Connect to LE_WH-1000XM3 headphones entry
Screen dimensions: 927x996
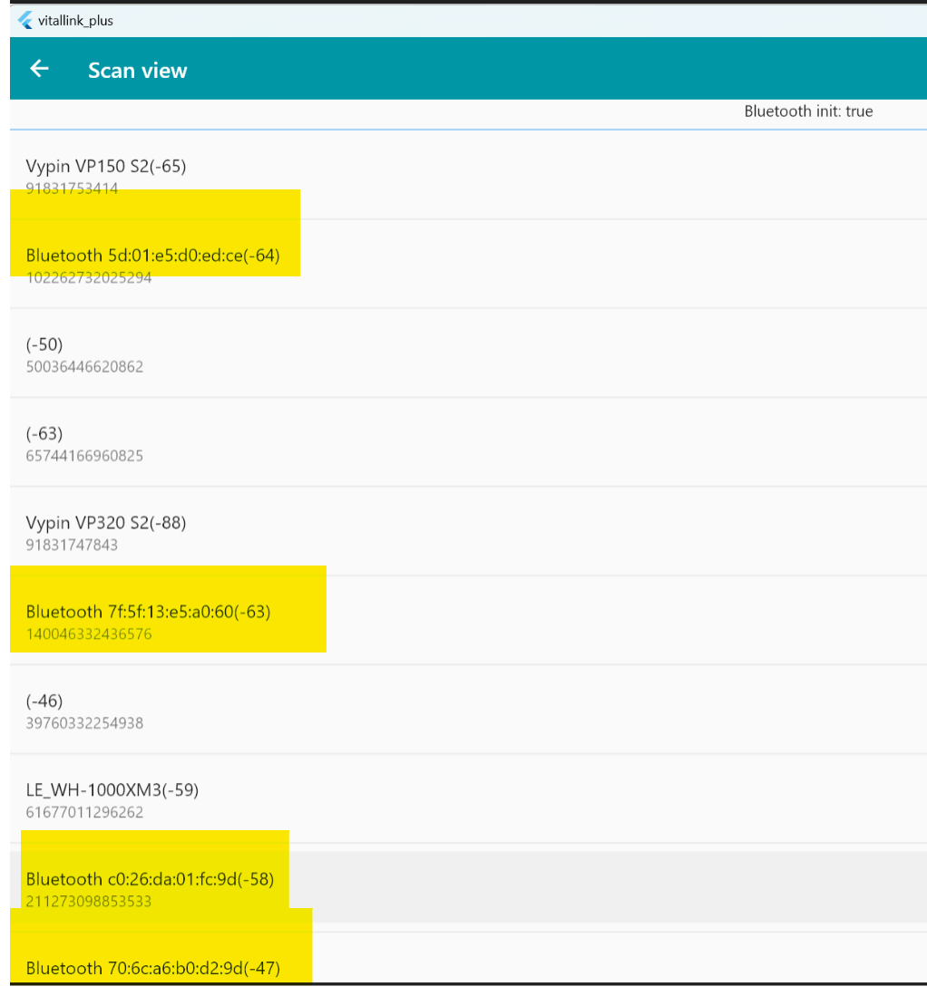(x=468, y=799)
